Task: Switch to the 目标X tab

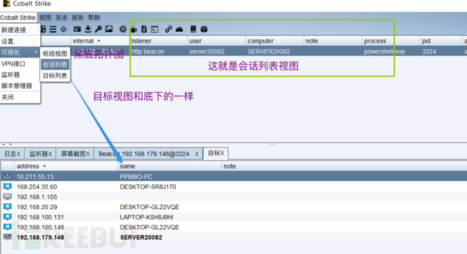Action: coord(216,153)
